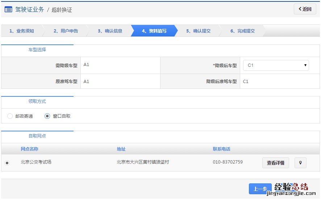Image resolution: width=321 pixels, height=200 pixels.
Task: Click the active step 4 资料填写
Action: coord(154,31)
